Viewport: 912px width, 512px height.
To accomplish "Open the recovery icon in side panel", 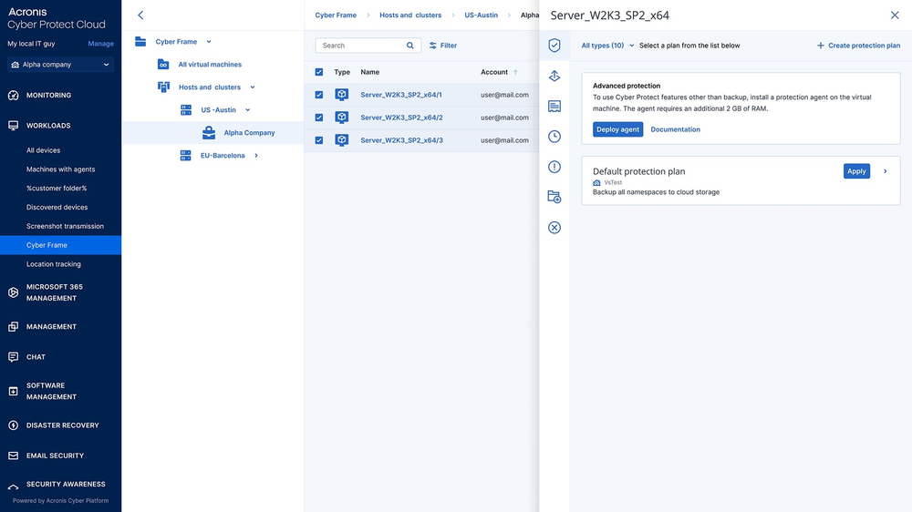I will pos(554,76).
